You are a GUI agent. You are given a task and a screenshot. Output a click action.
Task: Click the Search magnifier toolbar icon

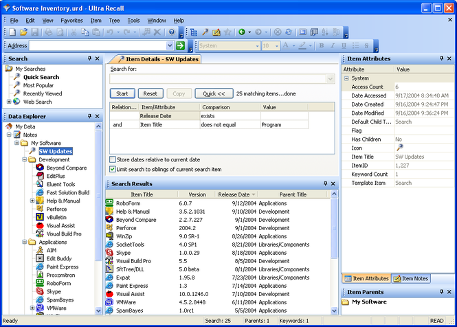205,32
